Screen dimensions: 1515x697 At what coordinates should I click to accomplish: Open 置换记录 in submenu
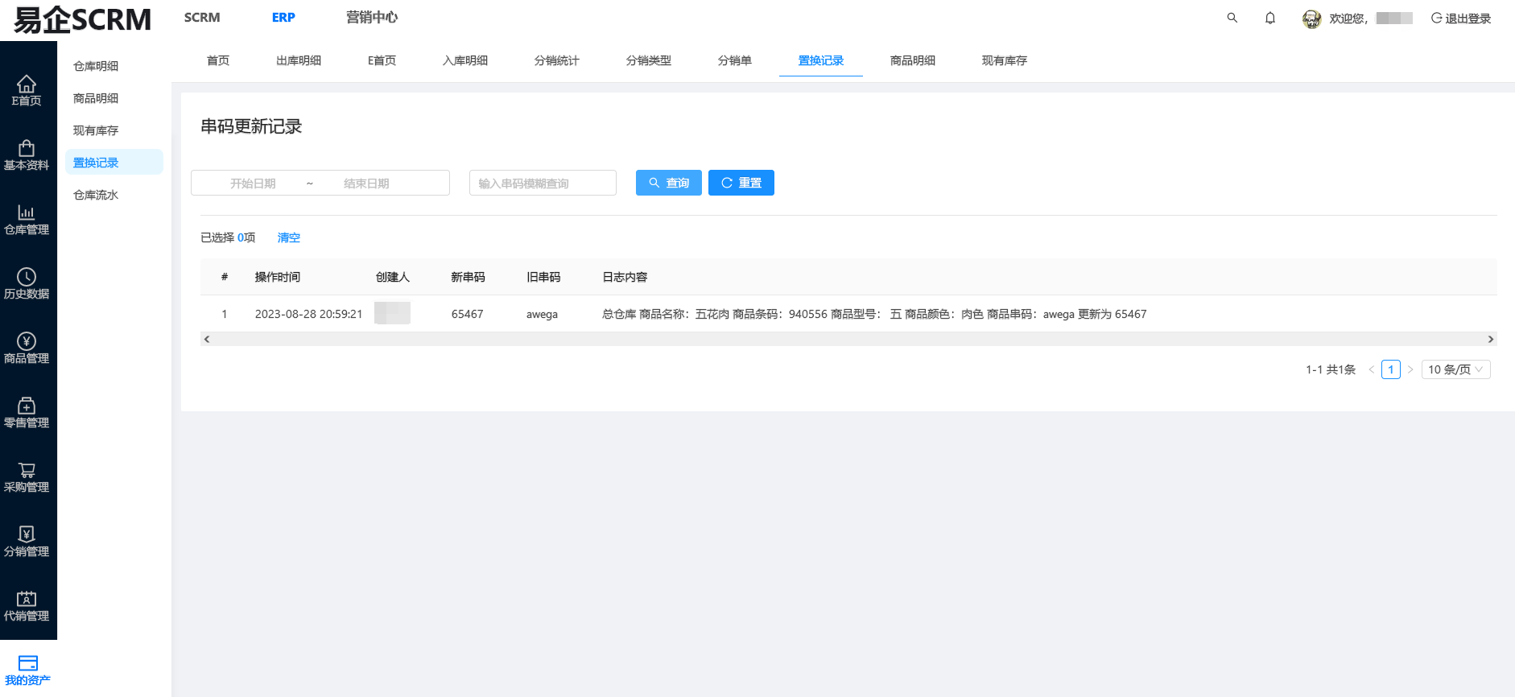pyautogui.click(x=114, y=163)
